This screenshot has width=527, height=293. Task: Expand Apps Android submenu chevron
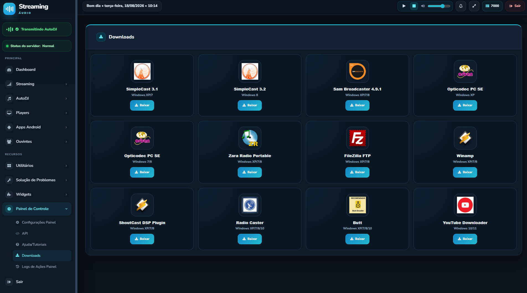[66, 127]
